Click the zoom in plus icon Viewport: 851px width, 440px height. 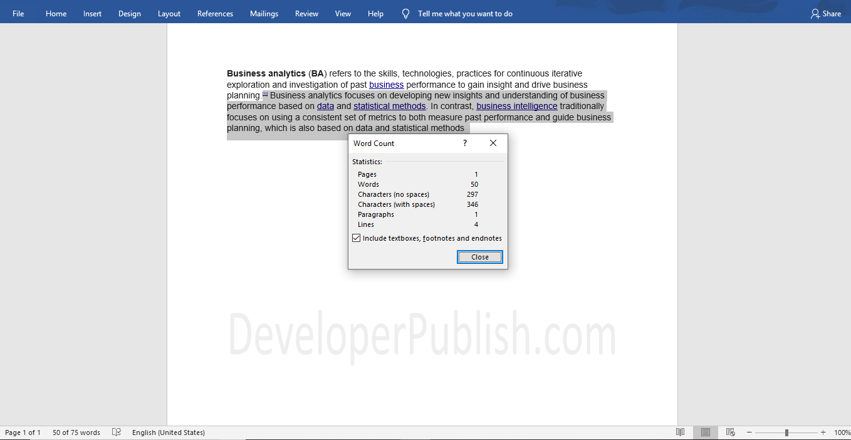[823, 432]
